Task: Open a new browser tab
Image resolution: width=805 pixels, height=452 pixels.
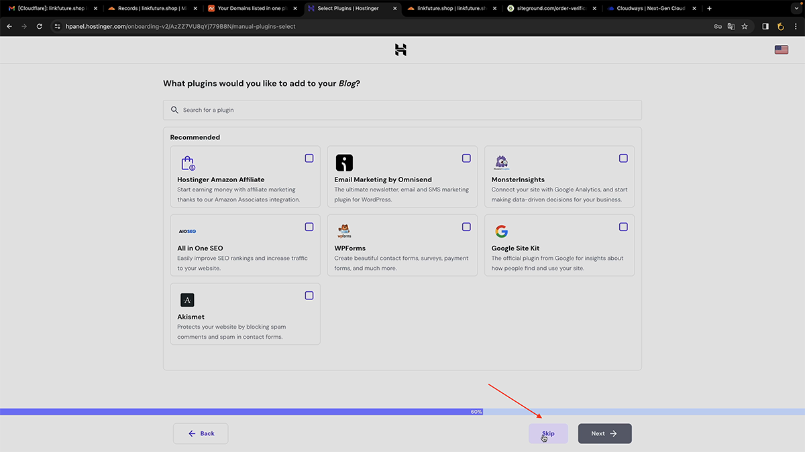Action: point(710,8)
